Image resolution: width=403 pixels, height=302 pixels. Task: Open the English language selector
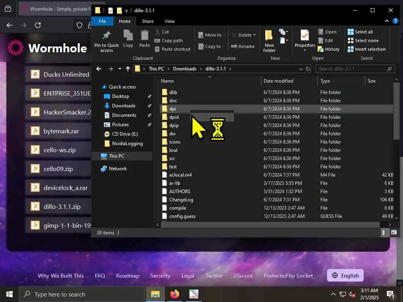(345, 276)
